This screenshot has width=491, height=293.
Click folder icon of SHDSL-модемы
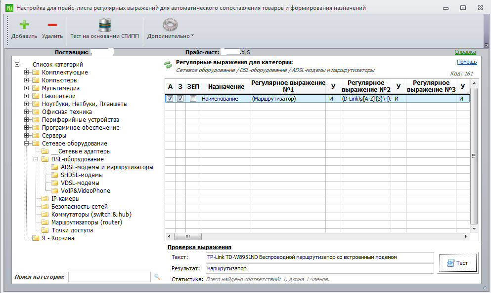[x=55, y=175]
